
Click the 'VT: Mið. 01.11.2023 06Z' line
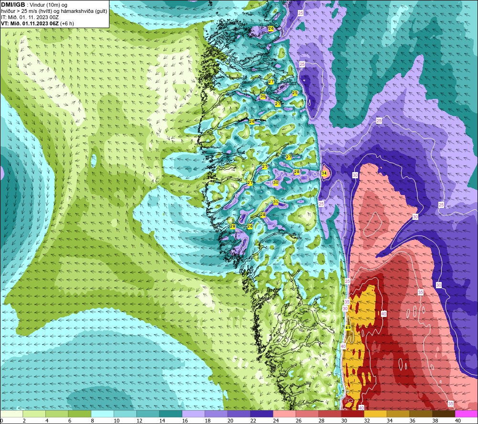(x=30, y=23)
